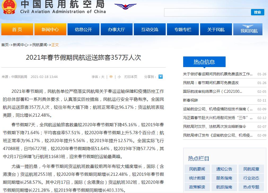Open the 统计数据 shortcut in 热点栏目
This screenshot has height=193, width=268.
[x=197, y=178]
